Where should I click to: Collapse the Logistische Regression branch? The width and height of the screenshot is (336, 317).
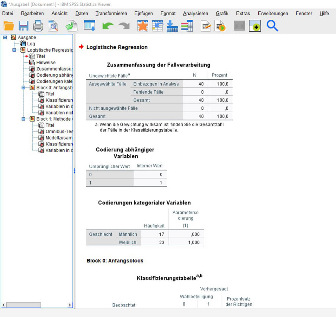14,50
